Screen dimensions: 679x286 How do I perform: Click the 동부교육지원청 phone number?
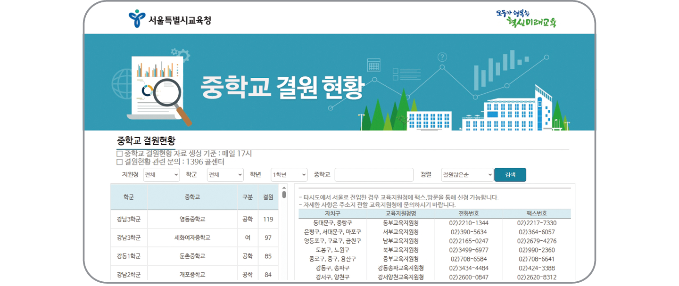click(469, 223)
